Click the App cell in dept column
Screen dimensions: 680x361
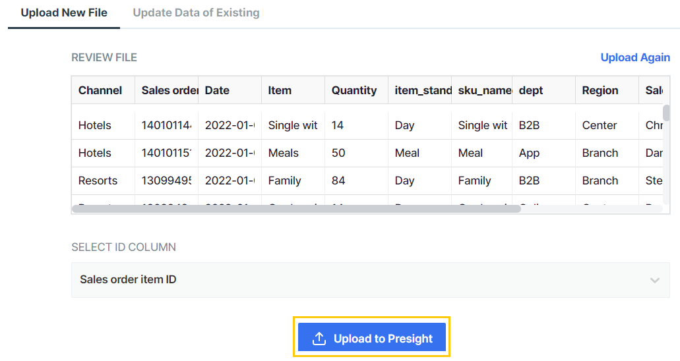pos(529,153)
